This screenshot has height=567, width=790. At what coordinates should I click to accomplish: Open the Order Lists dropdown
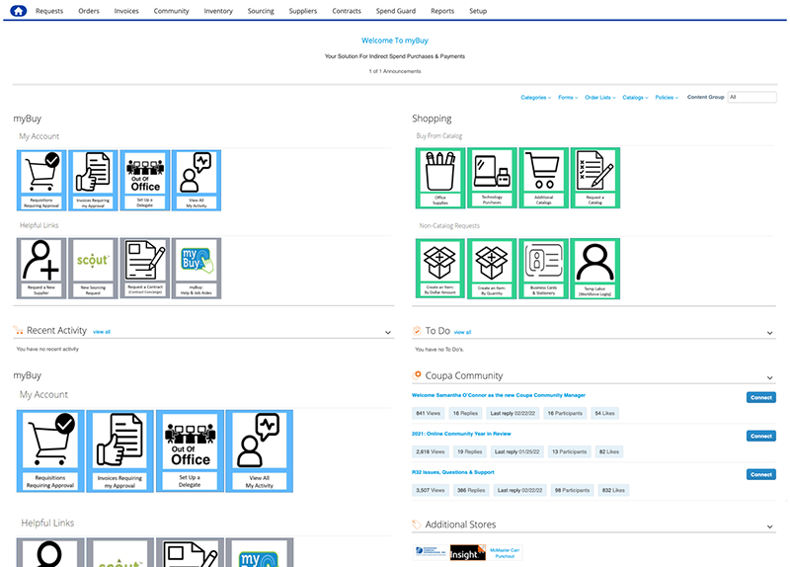click(599, 98)
